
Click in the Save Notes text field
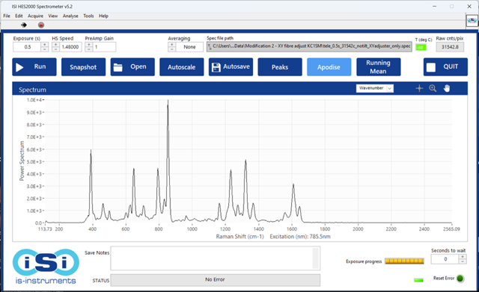(215, 258)
